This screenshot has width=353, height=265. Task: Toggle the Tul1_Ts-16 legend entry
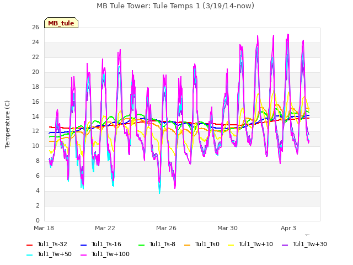click(100, 244)
